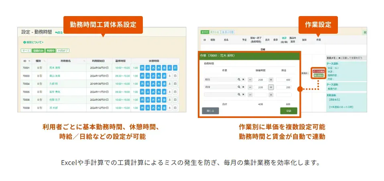Sort the table by 利用者名 column
Viewport: 384px width, 181px height.
click(x=67, y=61)
